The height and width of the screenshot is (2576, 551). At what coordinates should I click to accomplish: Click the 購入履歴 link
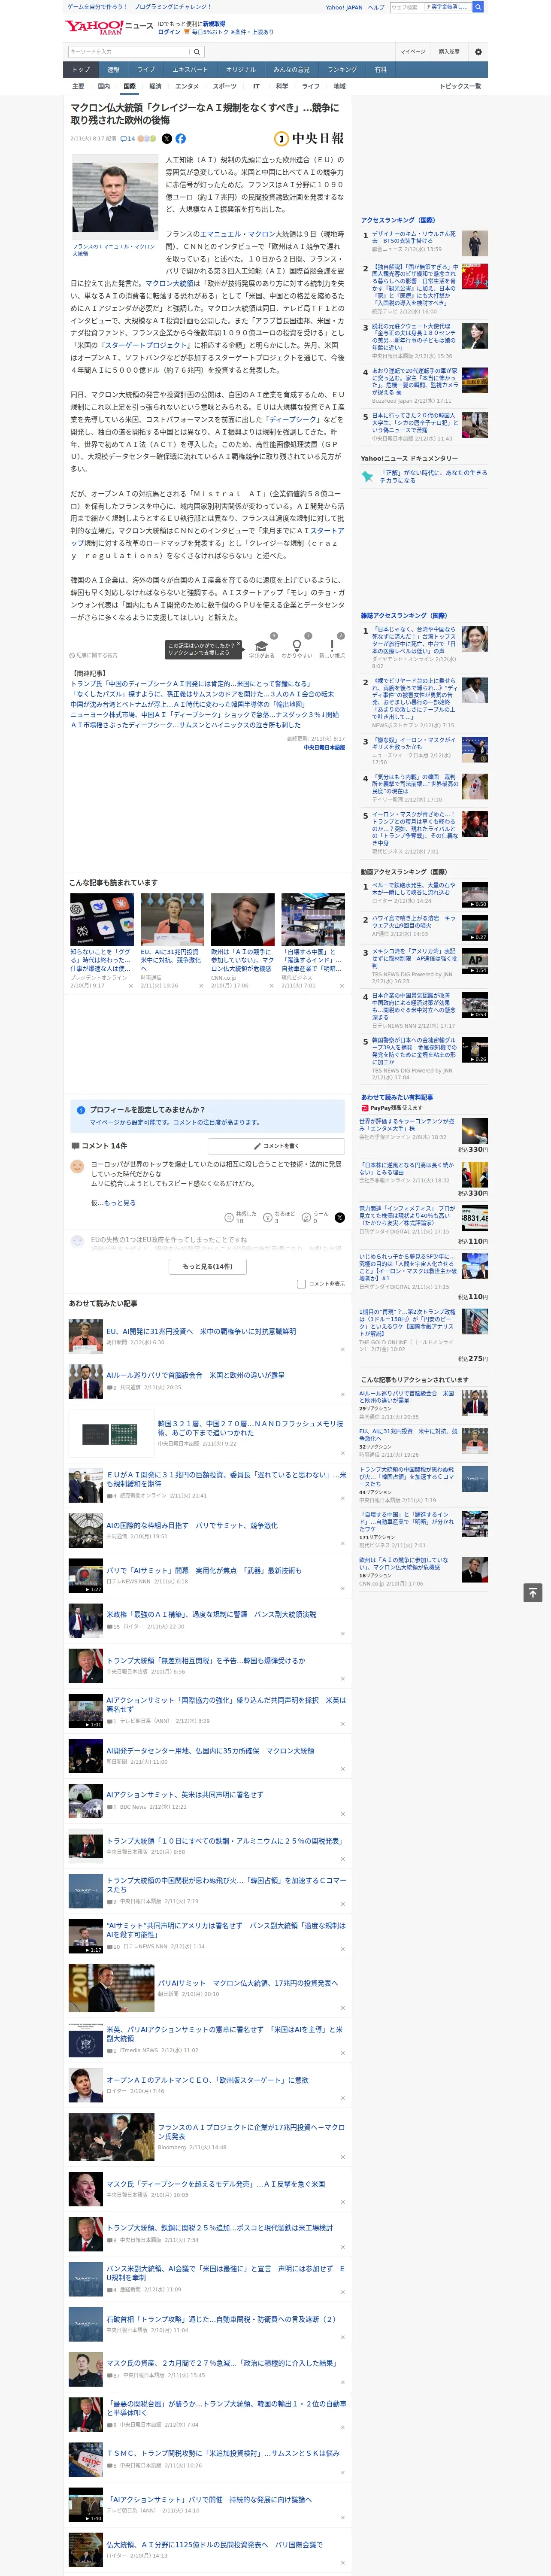[449, 52]
